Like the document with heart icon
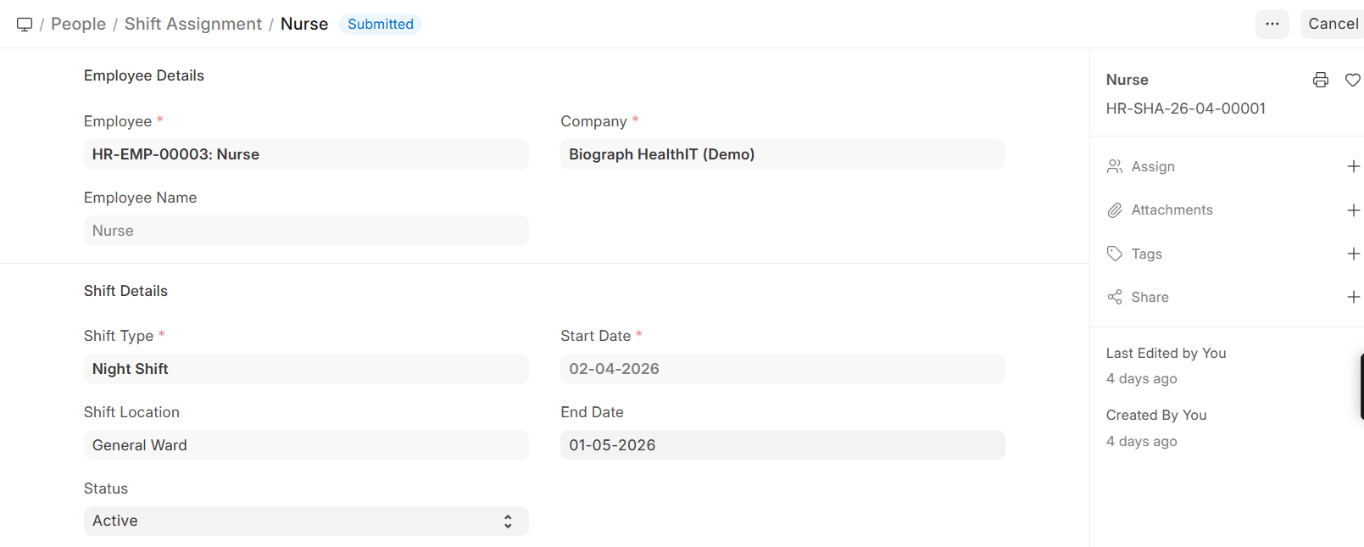Viewport: 1364px width, 547px height. [x=1352, y=80]
